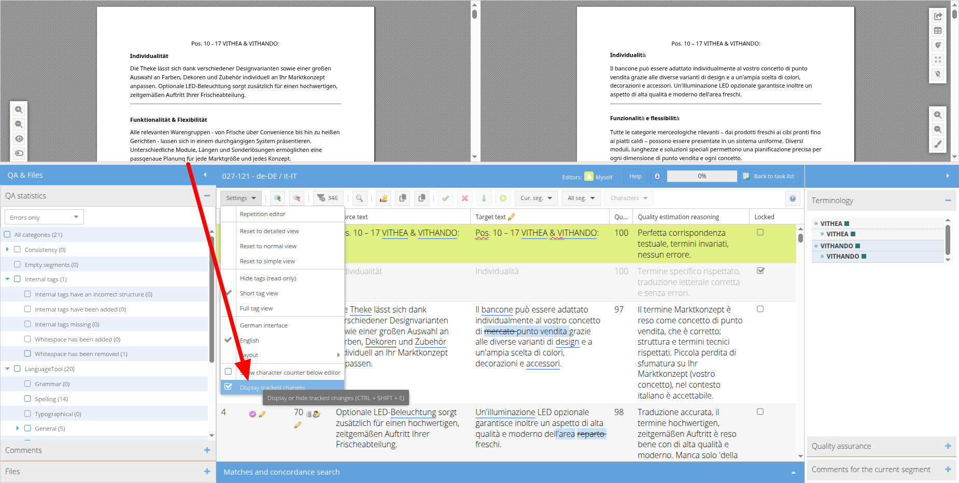Click the filter icon showing 346
The image size is (959, 483).
pyautogui.click(x=328, y=198)
